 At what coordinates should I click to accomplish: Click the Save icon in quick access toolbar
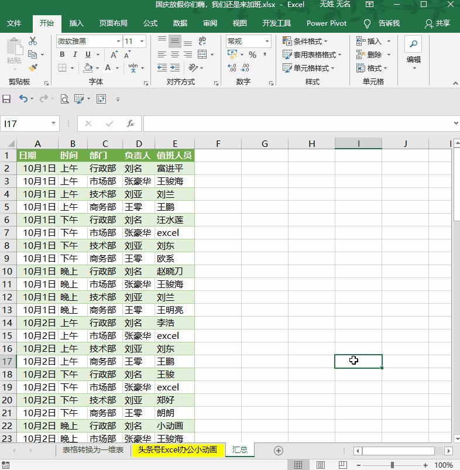tap(7, 99)
